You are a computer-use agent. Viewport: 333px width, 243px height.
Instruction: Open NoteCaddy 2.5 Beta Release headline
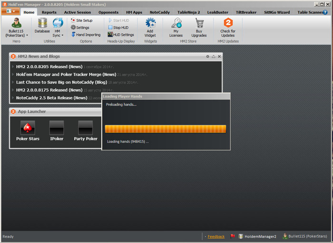point(51,98)
